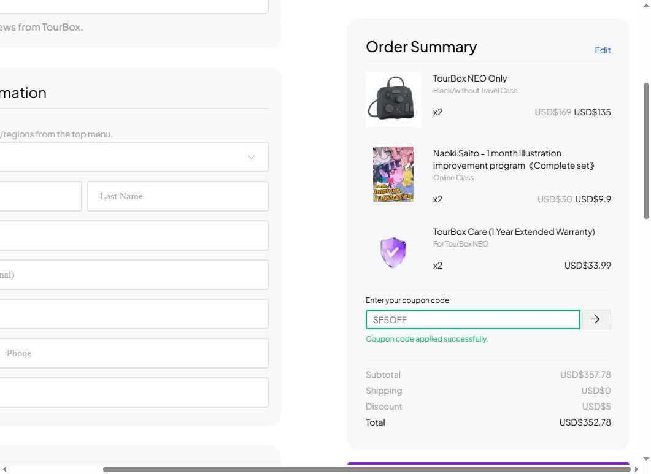The height and width of the screenshot is (474, 651).
Task: Click the vertical scrollbar thumb
Action: pyautogui.click(x=647, y=151)
